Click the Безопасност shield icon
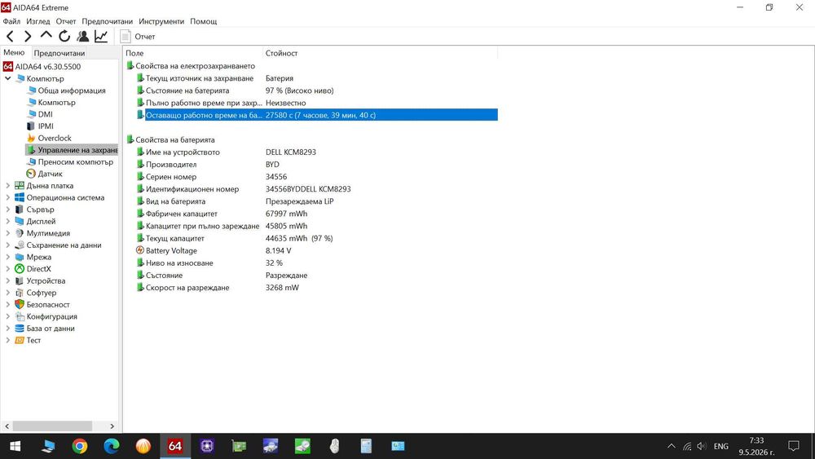Screen dimensions: 815x459 pyautogui.click(x=20, y=305)
